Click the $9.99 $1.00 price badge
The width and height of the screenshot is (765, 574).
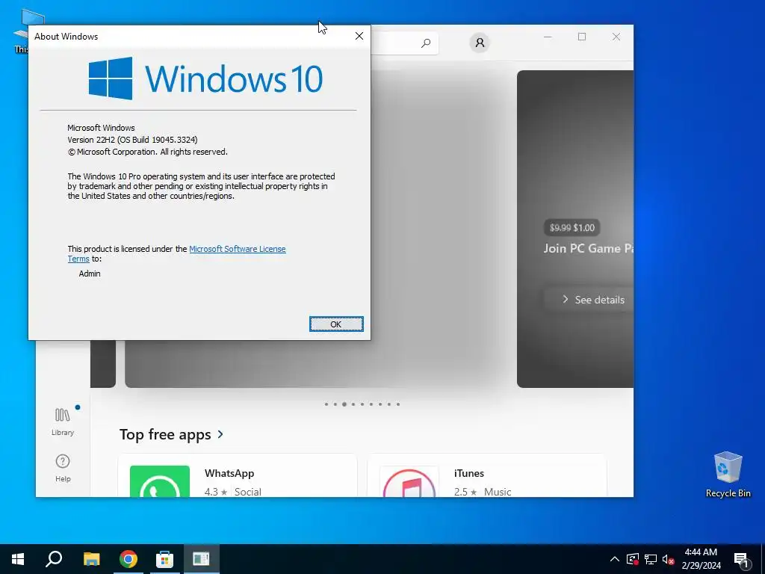tap(572, 227)
